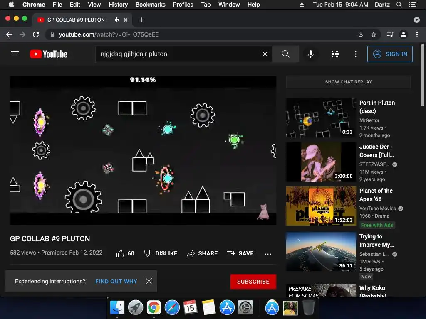Image resolution: width=426 pixels, height=319 pixels.
Task: Click the Free with Ads badge
Action: 377,225
